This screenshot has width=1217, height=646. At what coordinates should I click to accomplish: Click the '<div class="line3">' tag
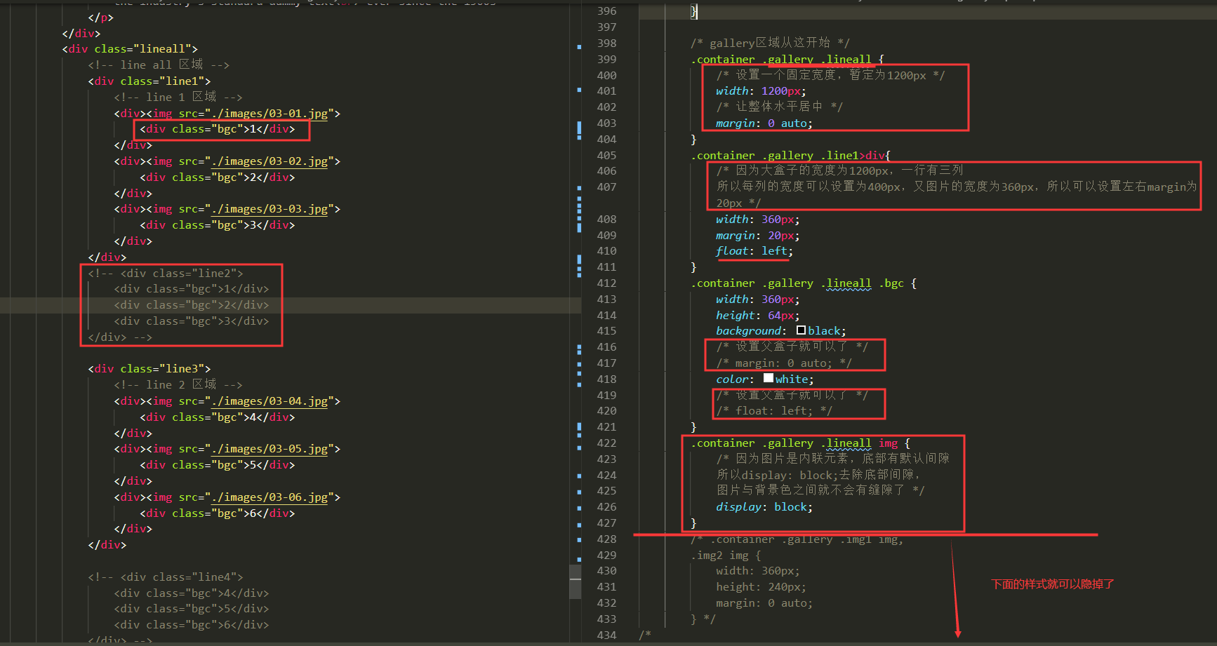click(x=149, y=369)
